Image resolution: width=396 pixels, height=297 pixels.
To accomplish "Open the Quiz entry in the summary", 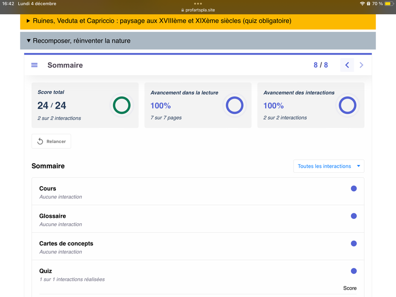I will [46, 271].
